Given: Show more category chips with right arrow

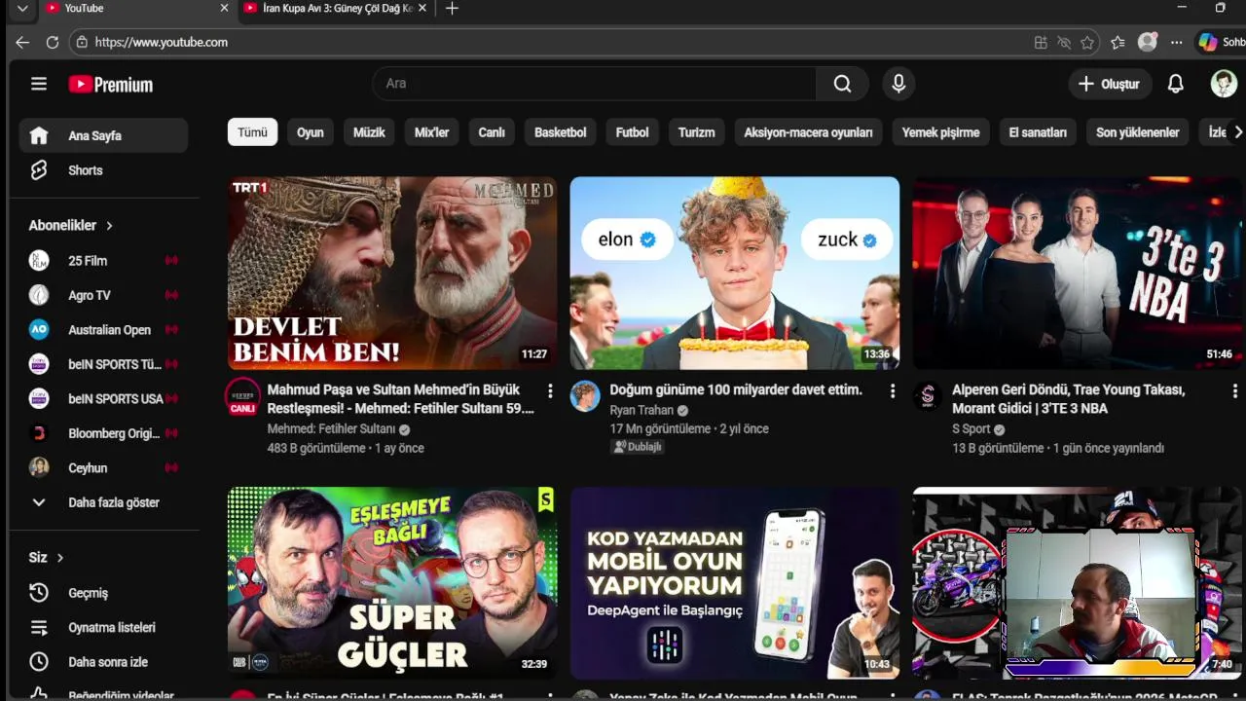Looking at the screenshot, I should 1238,132.
